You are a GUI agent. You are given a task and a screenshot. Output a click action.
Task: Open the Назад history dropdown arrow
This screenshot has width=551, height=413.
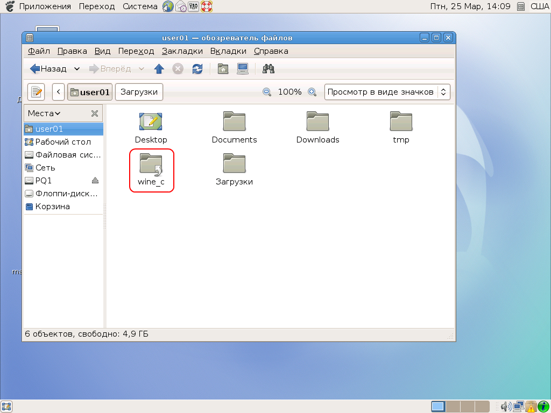[x=76, y=69]
